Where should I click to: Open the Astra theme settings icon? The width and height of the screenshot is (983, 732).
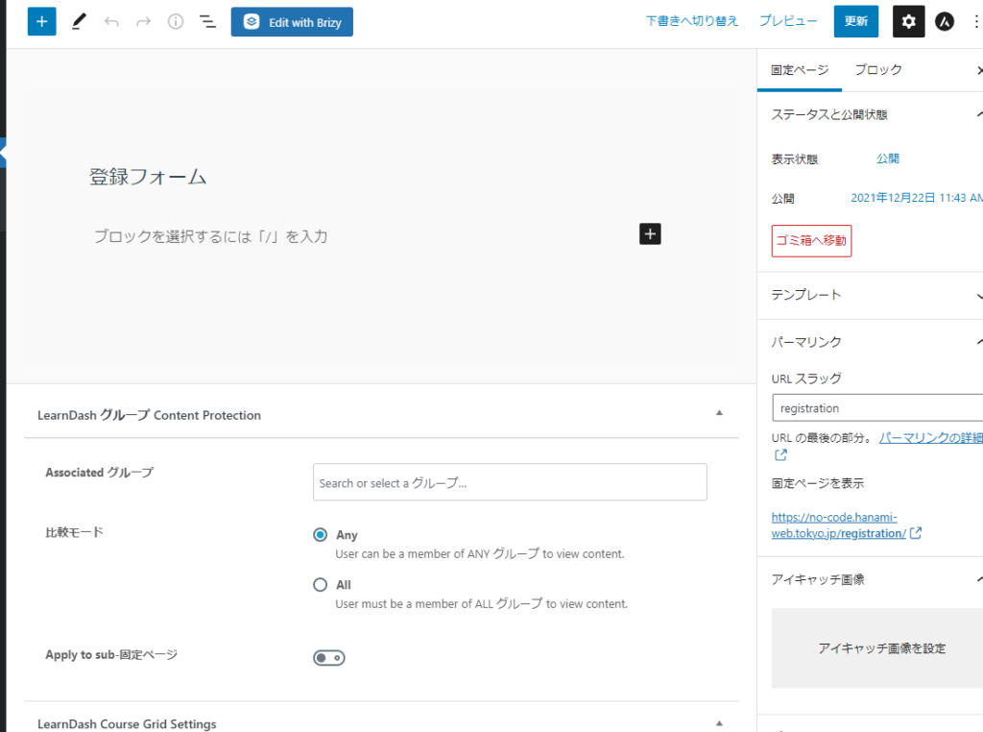click(x=945, y=21)
